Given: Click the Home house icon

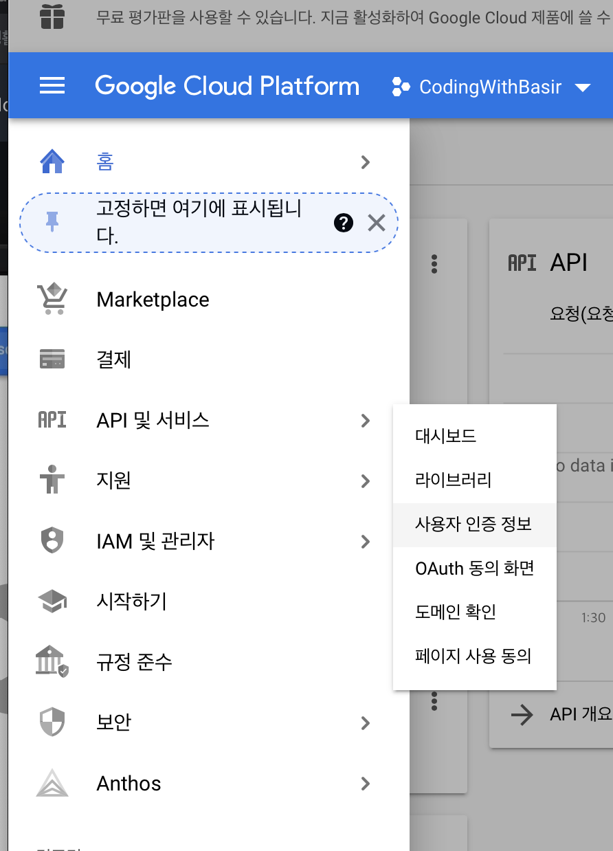Looking at the screenshot, I should (53, 162).
